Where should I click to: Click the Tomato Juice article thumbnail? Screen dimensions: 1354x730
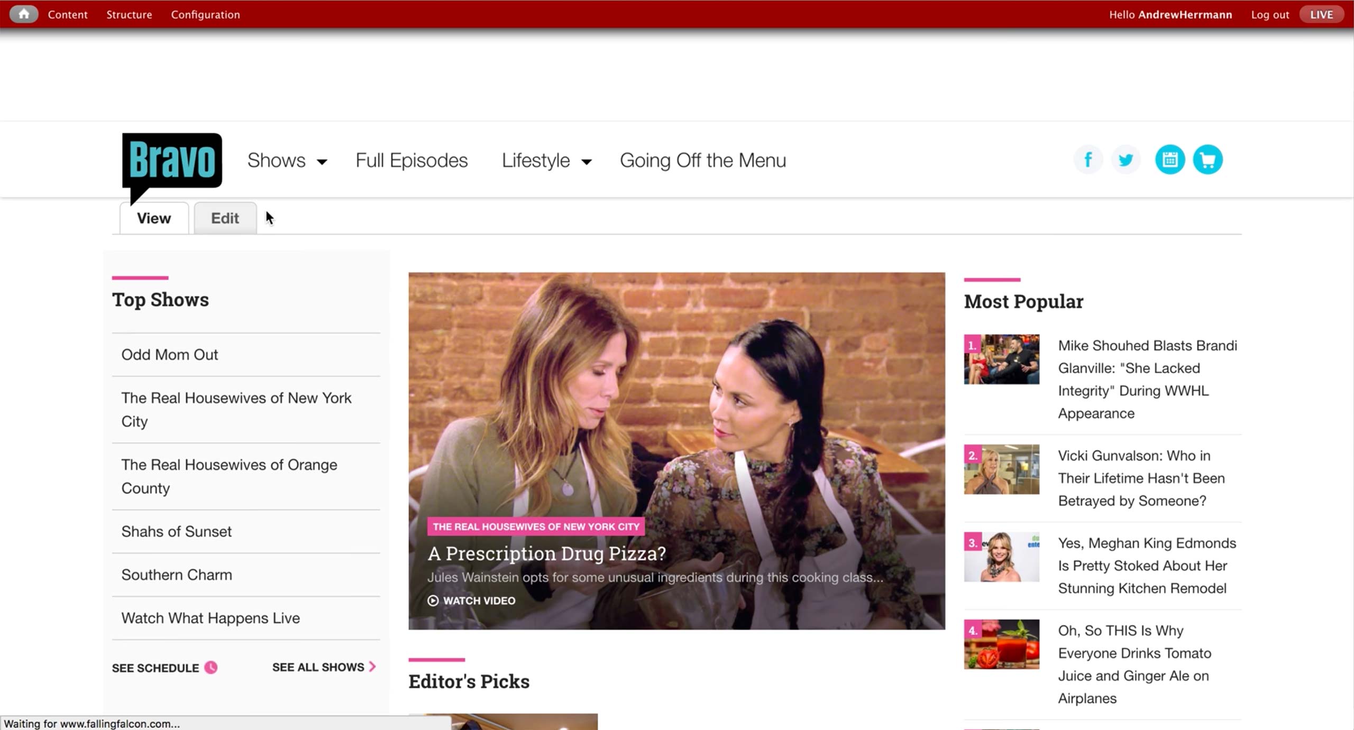coord(1001,644)
